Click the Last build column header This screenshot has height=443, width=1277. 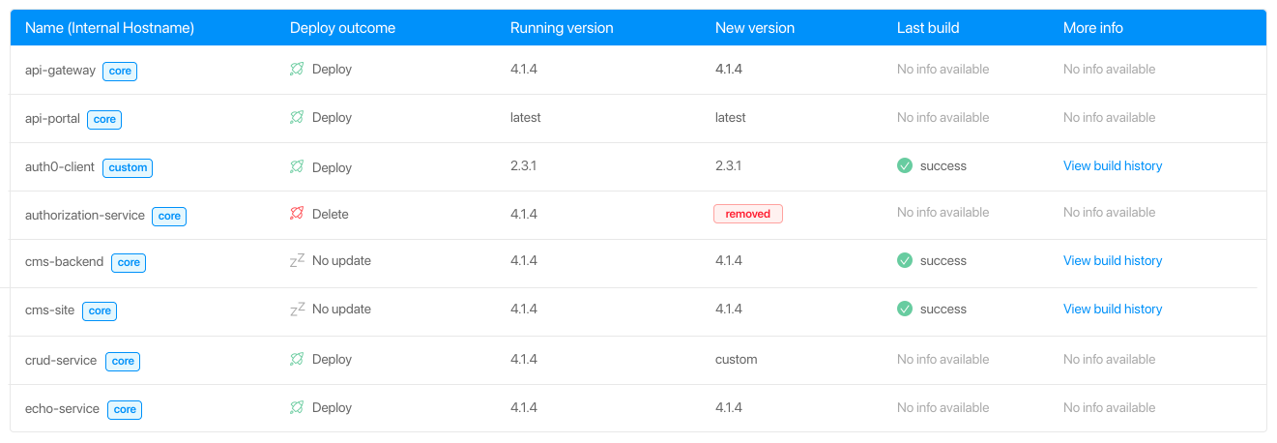[928, 28]
